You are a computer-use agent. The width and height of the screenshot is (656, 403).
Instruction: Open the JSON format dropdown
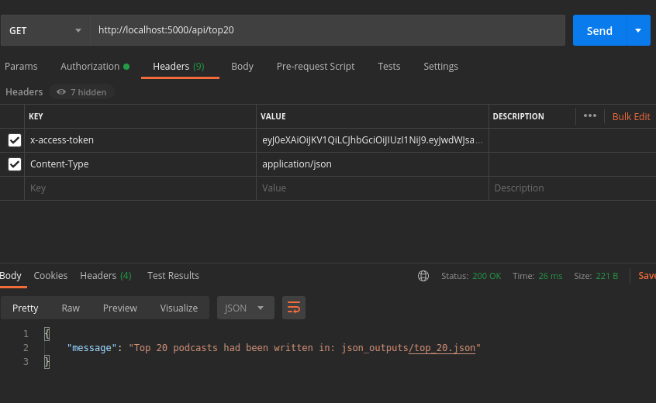tap(245, 308)
